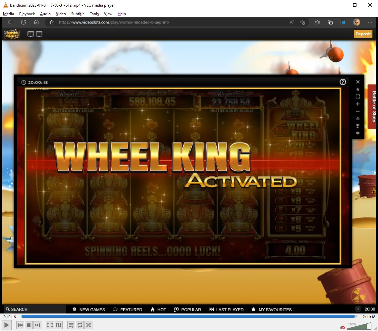Enlarge the game window plus icon

click(x=358, y=104)
